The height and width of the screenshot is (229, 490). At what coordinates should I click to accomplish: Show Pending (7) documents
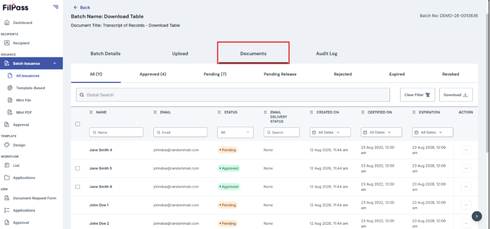pos(215,74)
